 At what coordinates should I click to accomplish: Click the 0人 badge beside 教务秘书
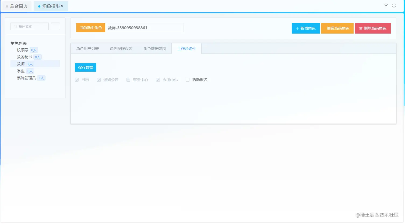37,57
